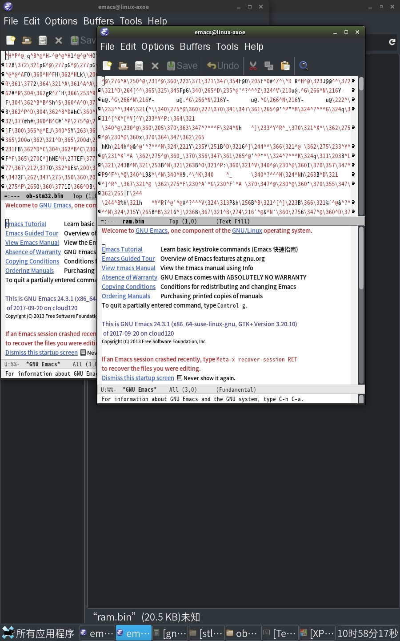
Task: Click Emacs Guided Tour link in back window
Action: tap(32, 233)
